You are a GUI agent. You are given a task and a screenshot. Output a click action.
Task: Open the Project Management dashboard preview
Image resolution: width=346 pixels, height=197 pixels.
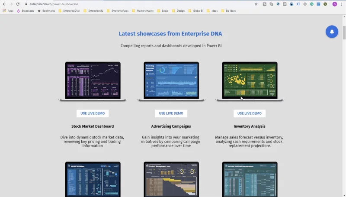tap(171, 179)
